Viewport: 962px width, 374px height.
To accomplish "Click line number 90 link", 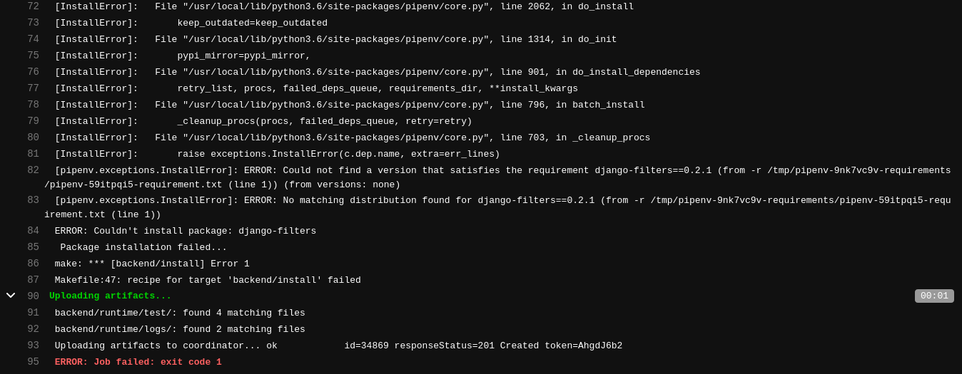I will [33, 296].
